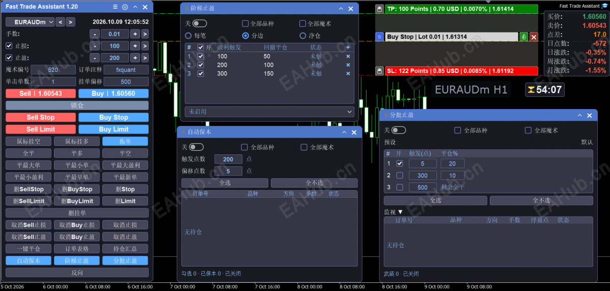Toggle the 自动保本 on/off switch
Screen dimensions: 610x291
pyautogui.click(x=197, y=147)
